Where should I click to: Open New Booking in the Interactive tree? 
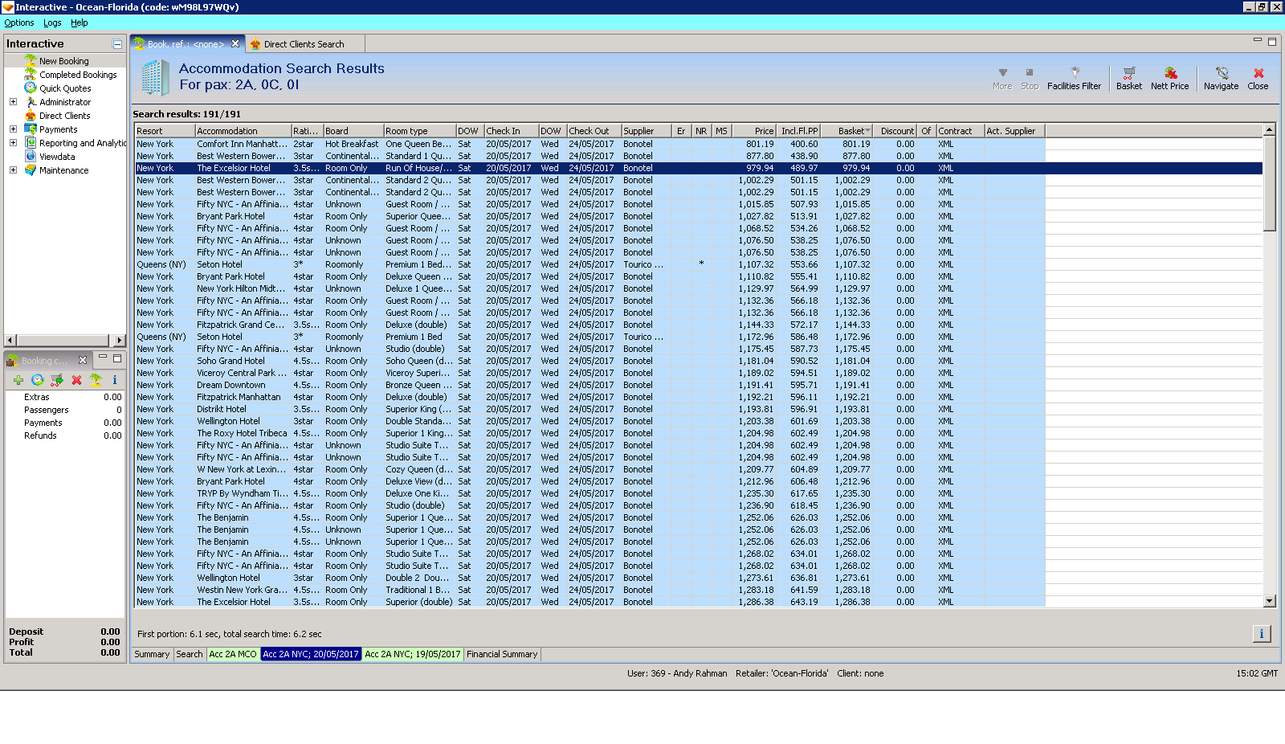pos(64,61)
